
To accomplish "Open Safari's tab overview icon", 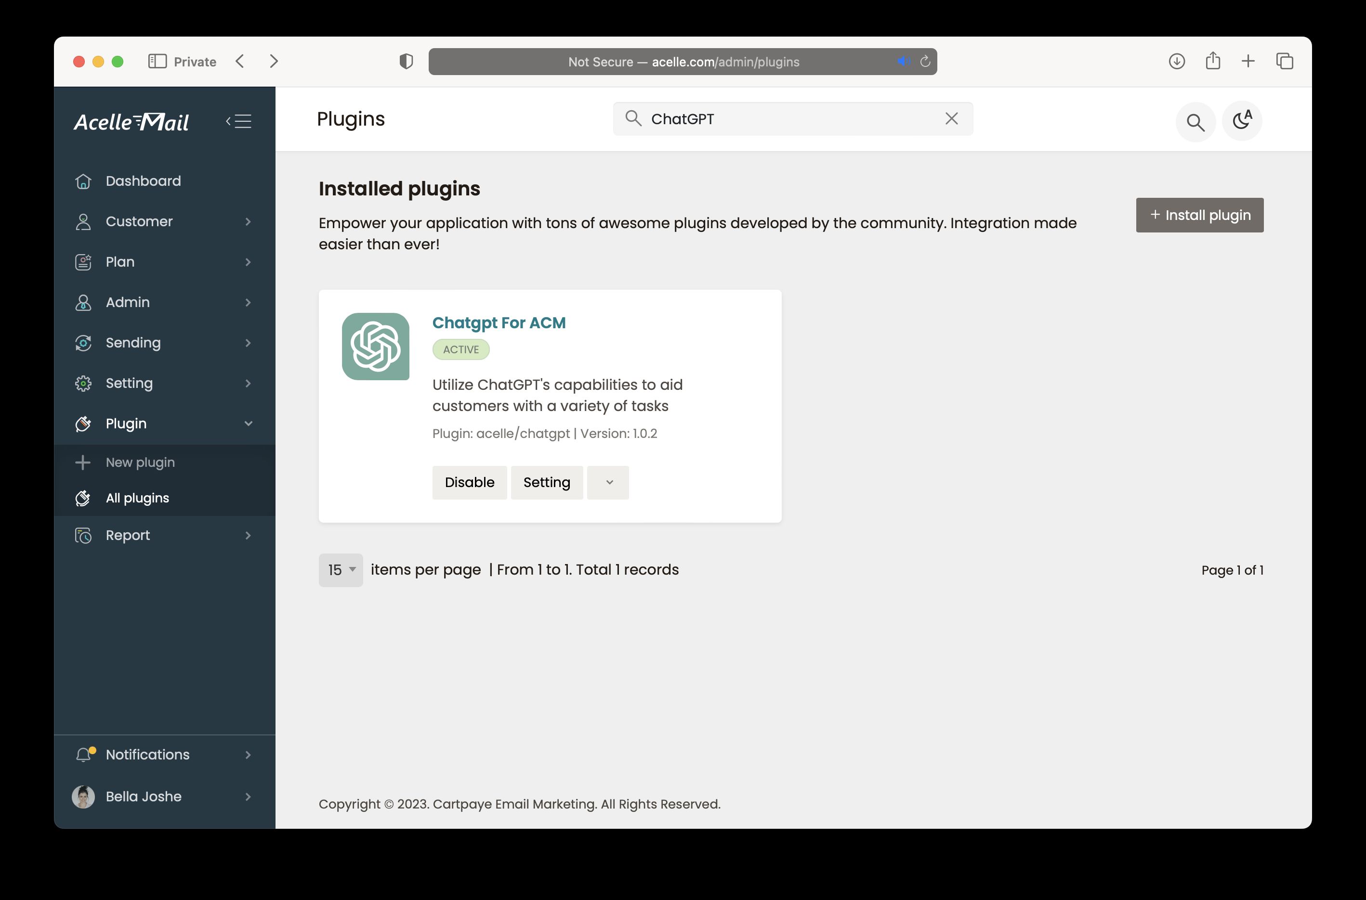I will pyautogui.click(x=1285, y=62).
